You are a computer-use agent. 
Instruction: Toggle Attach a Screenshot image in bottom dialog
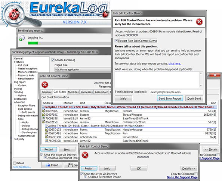tap(85, 177)
